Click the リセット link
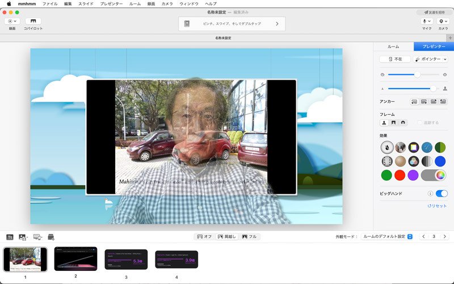 437,206
